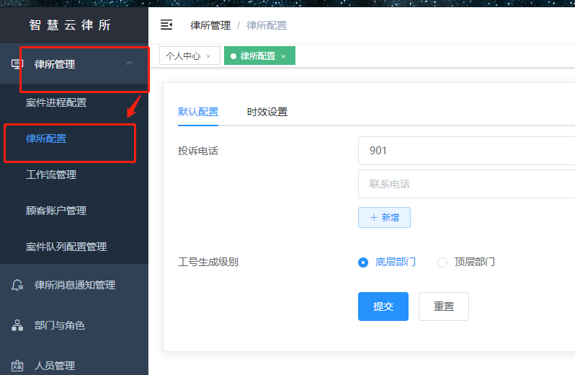
Task: Toggle the sidebar collapse hamburger icon
Action: point(166,25)
